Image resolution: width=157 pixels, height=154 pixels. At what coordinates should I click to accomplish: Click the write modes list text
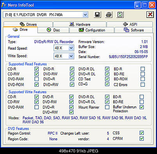[x=85, y=120]
